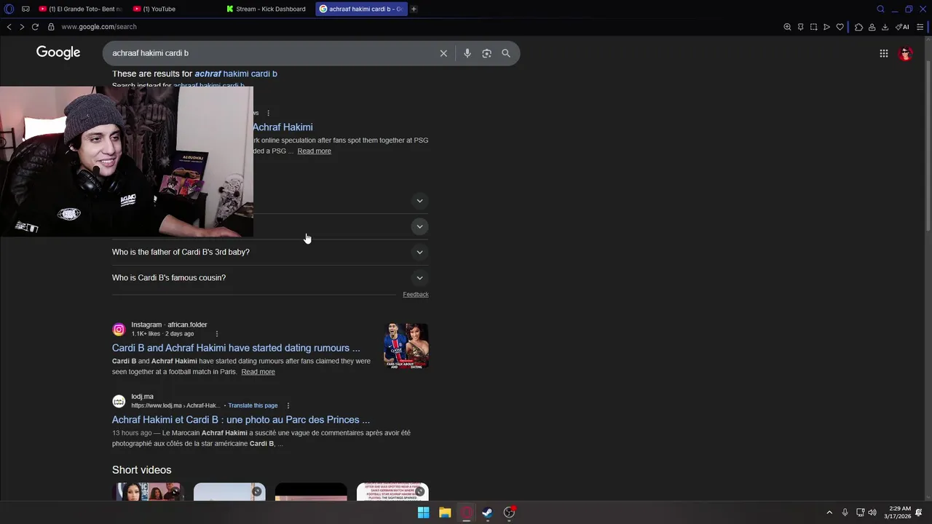This screenshot has width=932, height=524.
Task: Open Achraf Hakimi et Cardi B Parc des Princes link
Action: 241,420
